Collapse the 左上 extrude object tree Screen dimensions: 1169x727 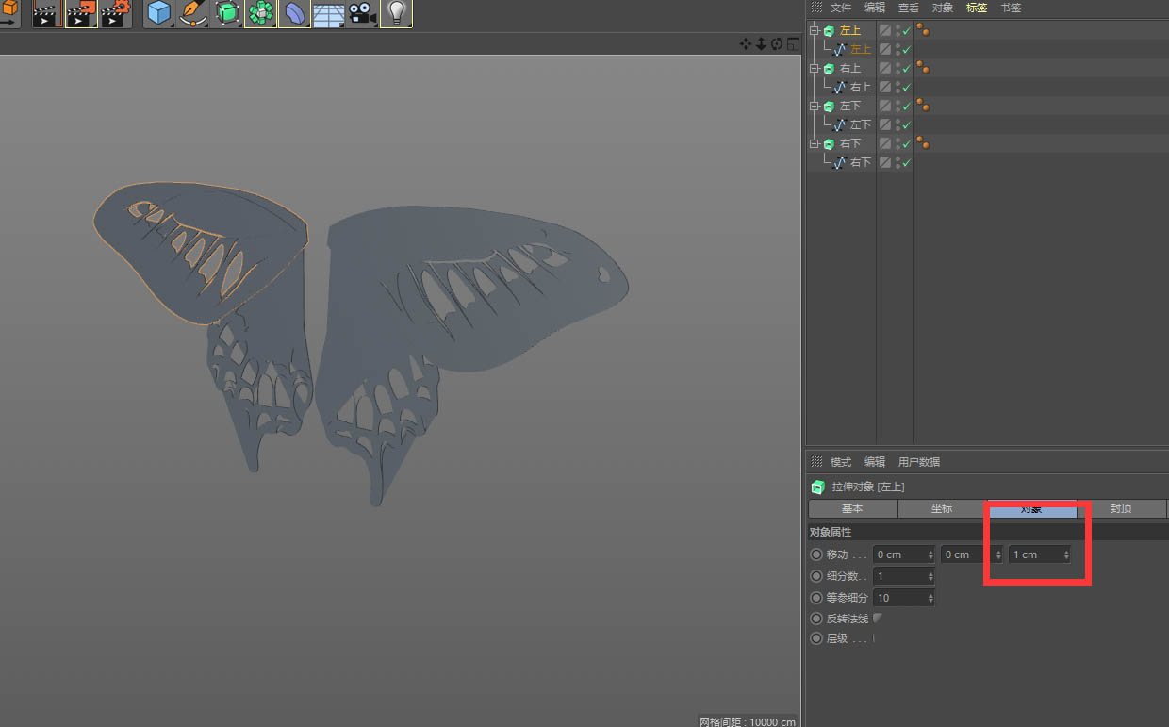[x=814, y=31]
